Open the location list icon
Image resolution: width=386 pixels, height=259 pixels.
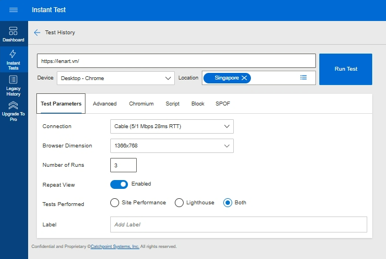coord(303,78)
